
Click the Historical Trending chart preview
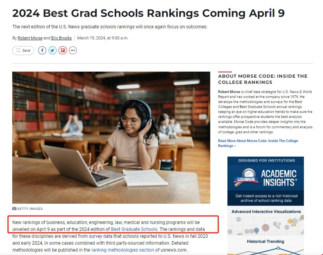click(265, 248)
